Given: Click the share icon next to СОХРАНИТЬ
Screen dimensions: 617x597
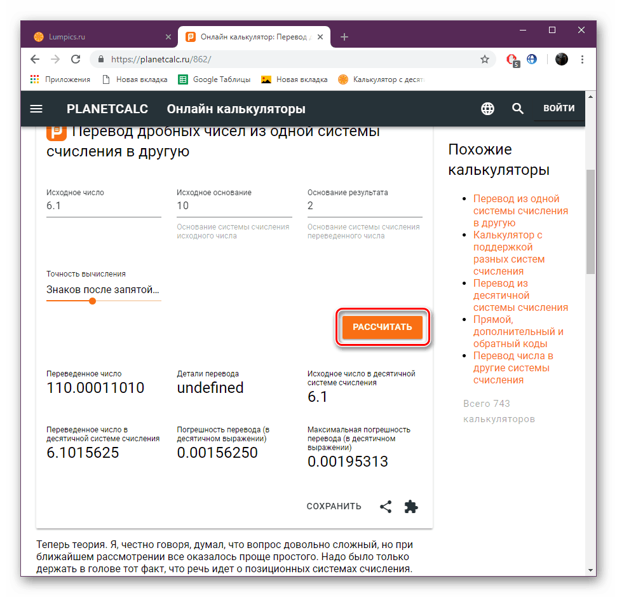Looking at the screenshot, I should (386, 507).
